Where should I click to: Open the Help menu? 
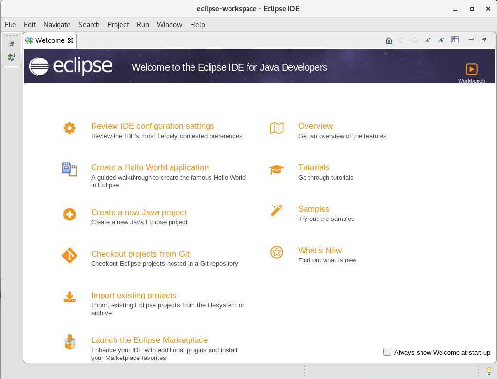[197, 25]
